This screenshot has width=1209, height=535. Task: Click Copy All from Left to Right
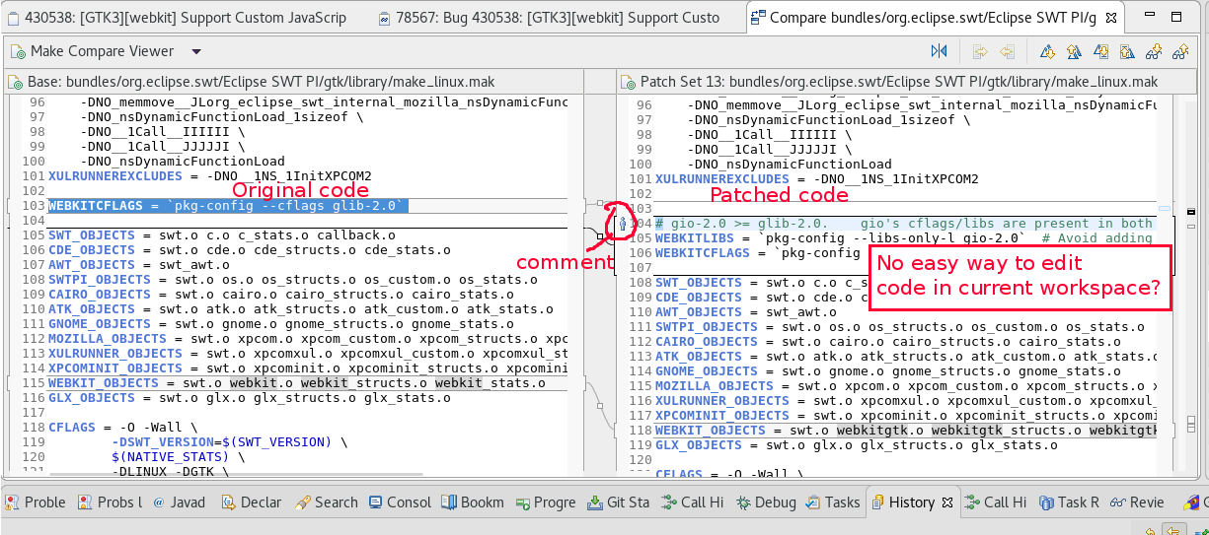[980, 51]
